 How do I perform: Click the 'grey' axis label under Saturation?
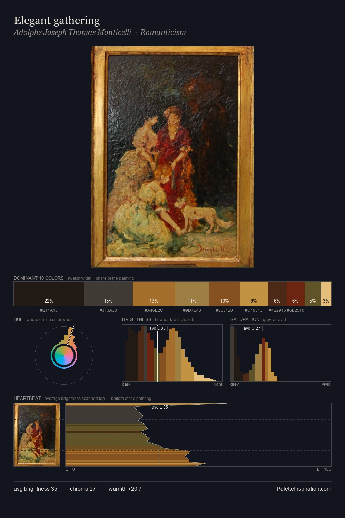click(x=235, y=384)
